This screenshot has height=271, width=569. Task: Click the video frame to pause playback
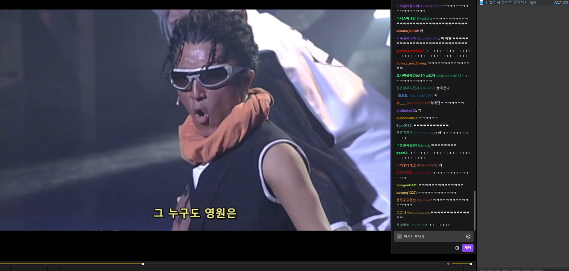195,120
